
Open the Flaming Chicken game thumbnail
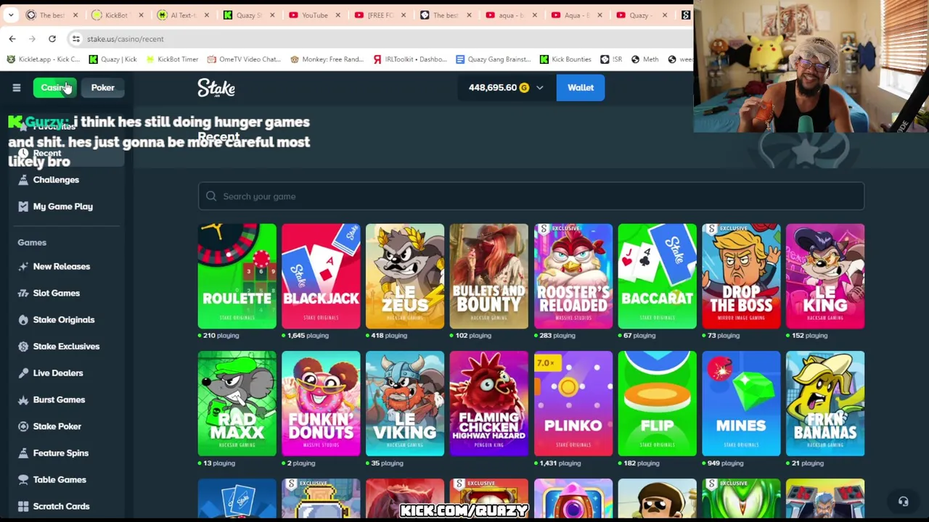coord(488,404)
